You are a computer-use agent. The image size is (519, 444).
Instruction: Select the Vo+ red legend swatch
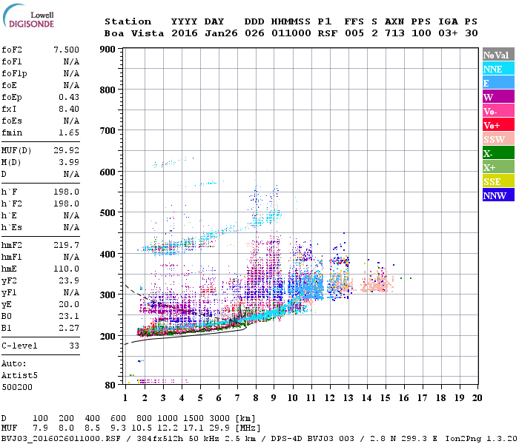498,125
